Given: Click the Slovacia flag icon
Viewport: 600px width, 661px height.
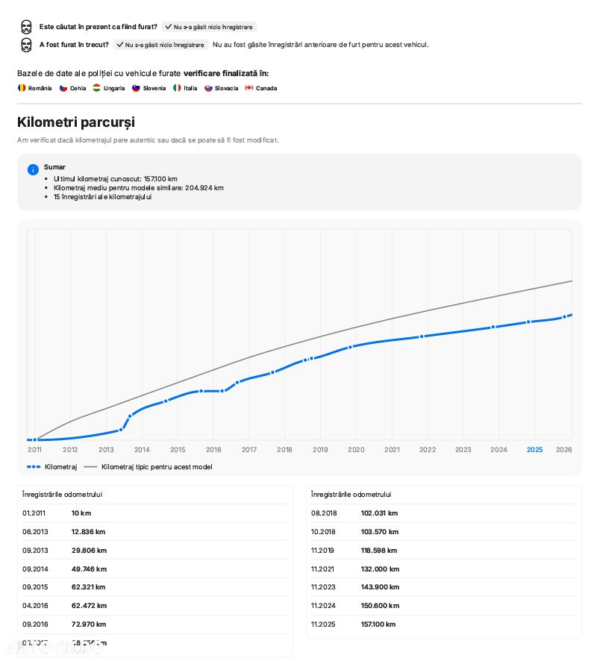Looking at the screenshot, I should point(208,88).
